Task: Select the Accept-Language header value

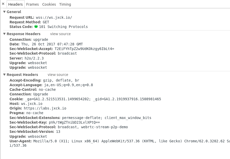Action: [69, 85]
